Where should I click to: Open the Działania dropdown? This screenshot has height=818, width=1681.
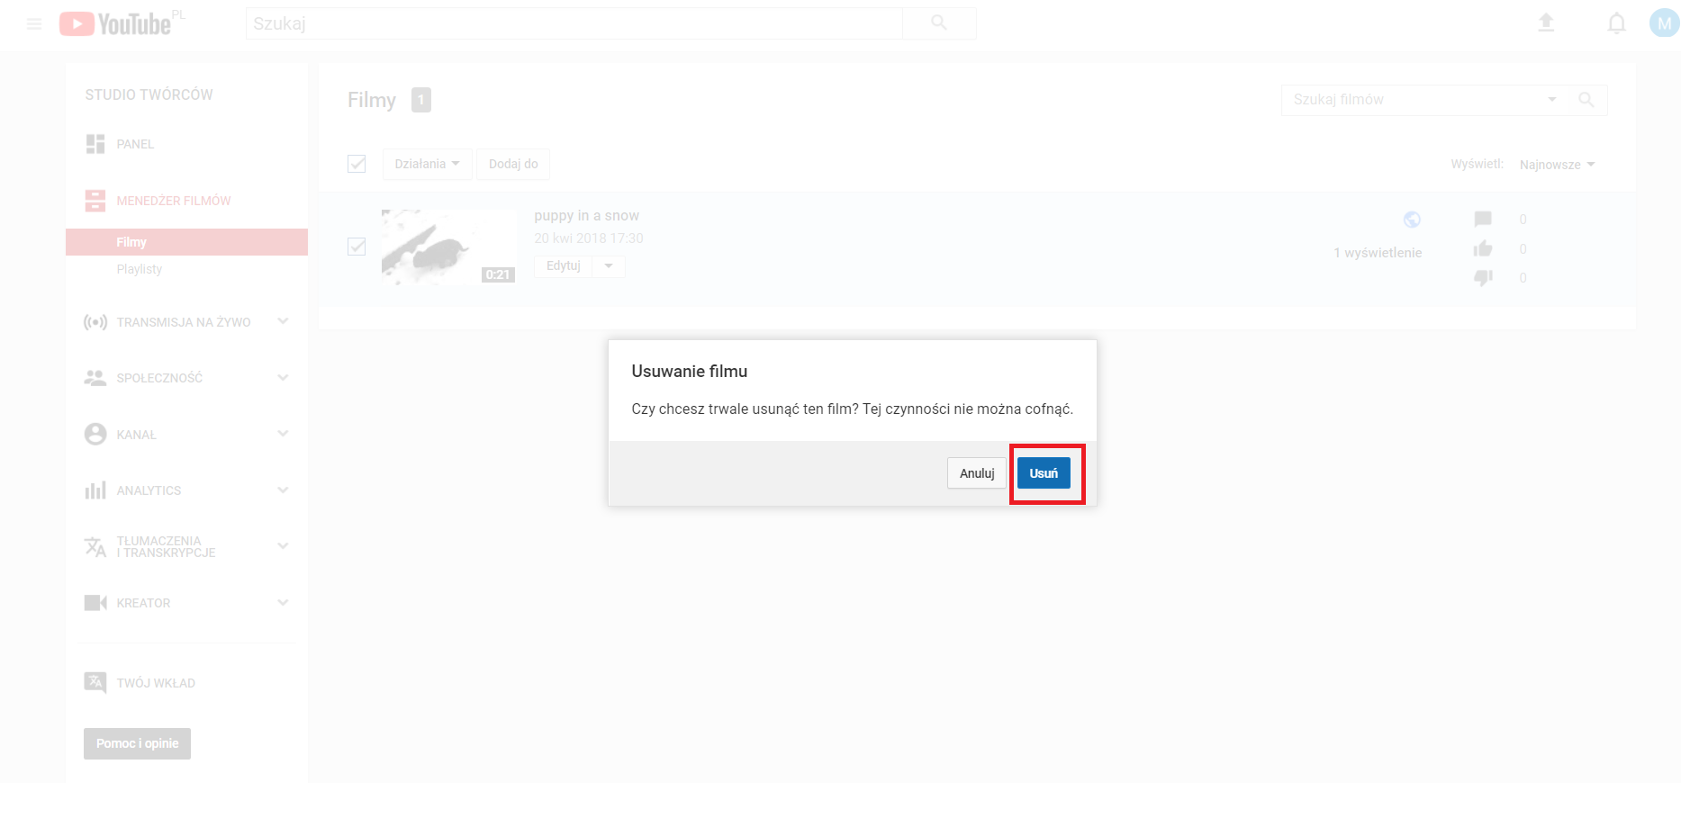pos(427,164)
